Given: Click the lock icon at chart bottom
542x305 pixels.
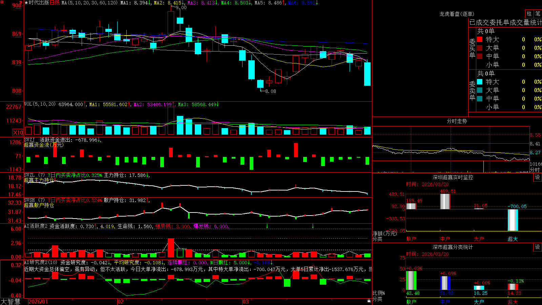Looking at the screenshot, I should coord(369,301).
